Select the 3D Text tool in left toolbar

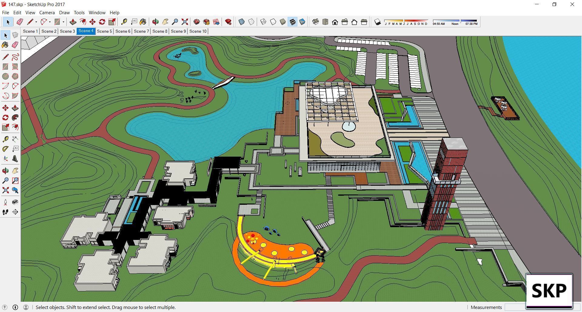tap(15, 159)
